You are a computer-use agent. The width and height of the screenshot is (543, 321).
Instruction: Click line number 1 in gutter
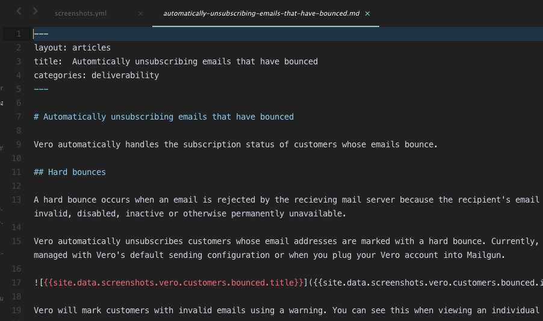19,34
